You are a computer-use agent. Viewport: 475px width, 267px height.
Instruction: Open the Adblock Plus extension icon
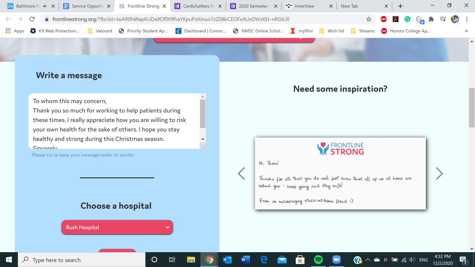click(384, 19)
